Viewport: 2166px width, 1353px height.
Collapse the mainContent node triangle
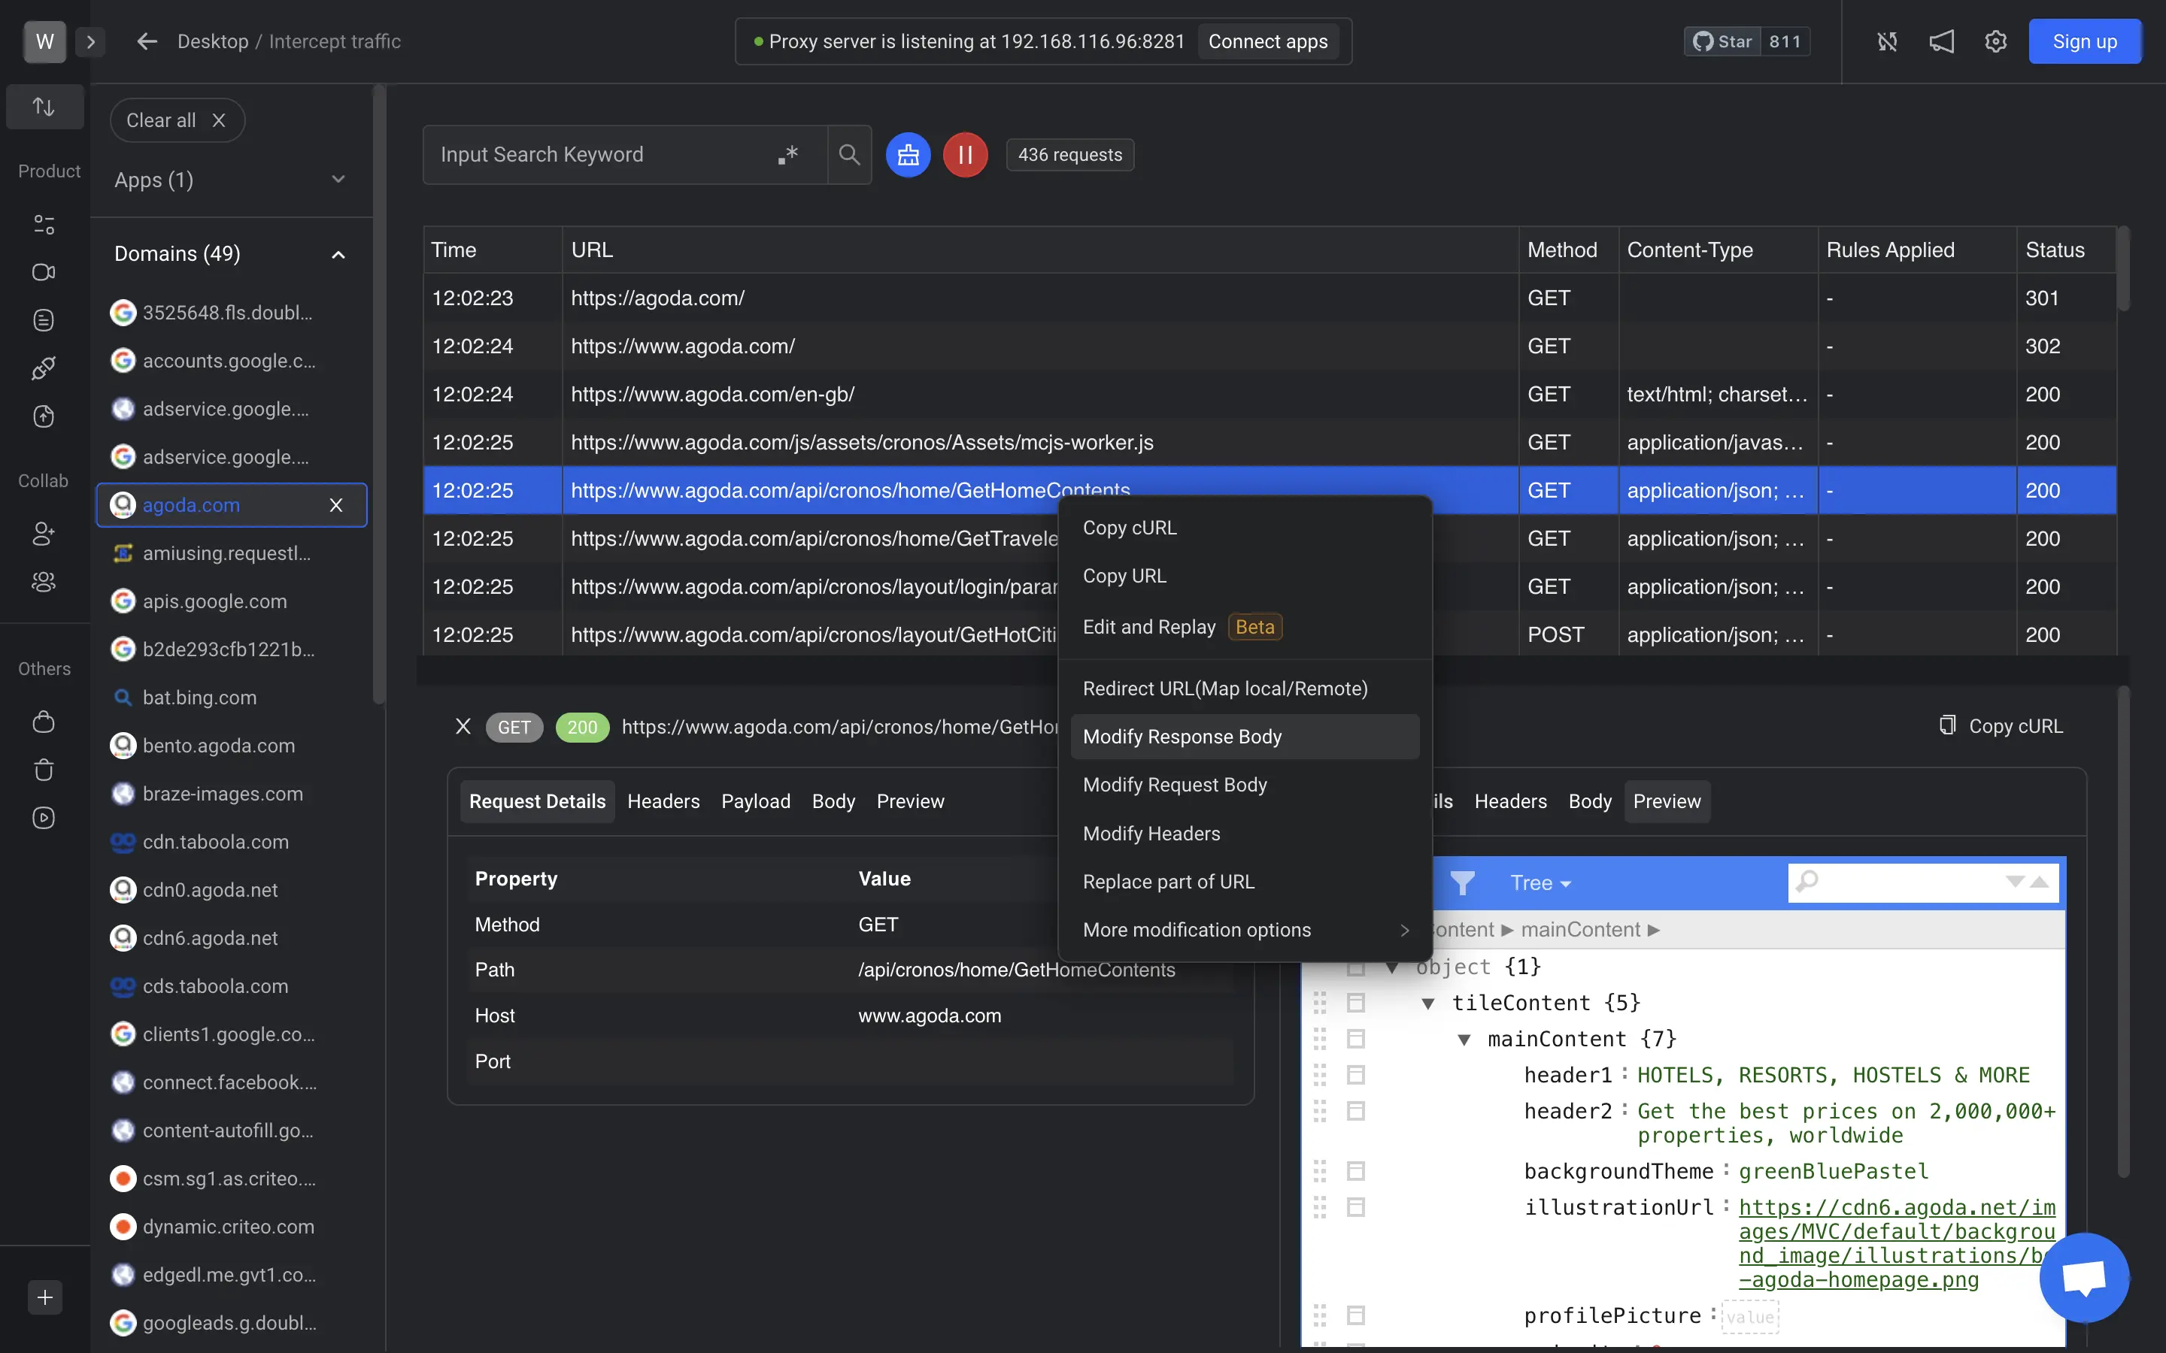1464,1039
